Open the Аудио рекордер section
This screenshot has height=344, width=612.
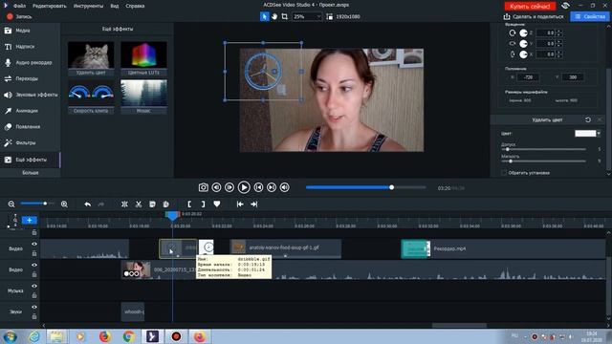point(30,62)
